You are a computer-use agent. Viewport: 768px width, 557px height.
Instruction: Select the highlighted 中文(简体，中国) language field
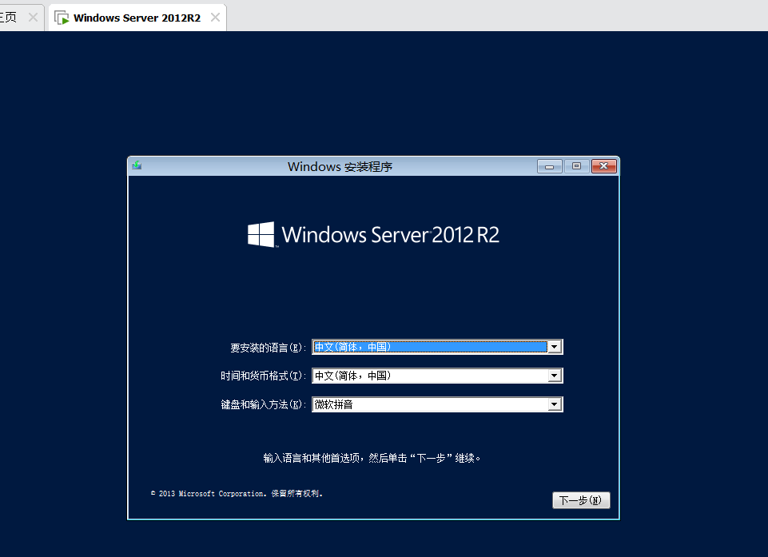point(429,347)
